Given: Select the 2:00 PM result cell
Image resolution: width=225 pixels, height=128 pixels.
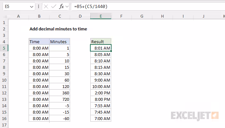Looking at the screenshot, I should [101, 93].
